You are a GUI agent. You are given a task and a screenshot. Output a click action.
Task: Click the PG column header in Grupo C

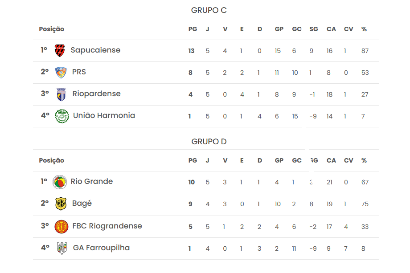(x=193, y=29)
